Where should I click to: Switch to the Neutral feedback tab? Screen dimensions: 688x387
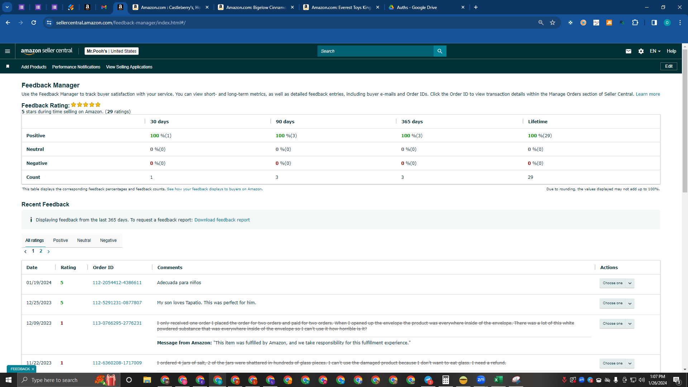click(84, 240)
